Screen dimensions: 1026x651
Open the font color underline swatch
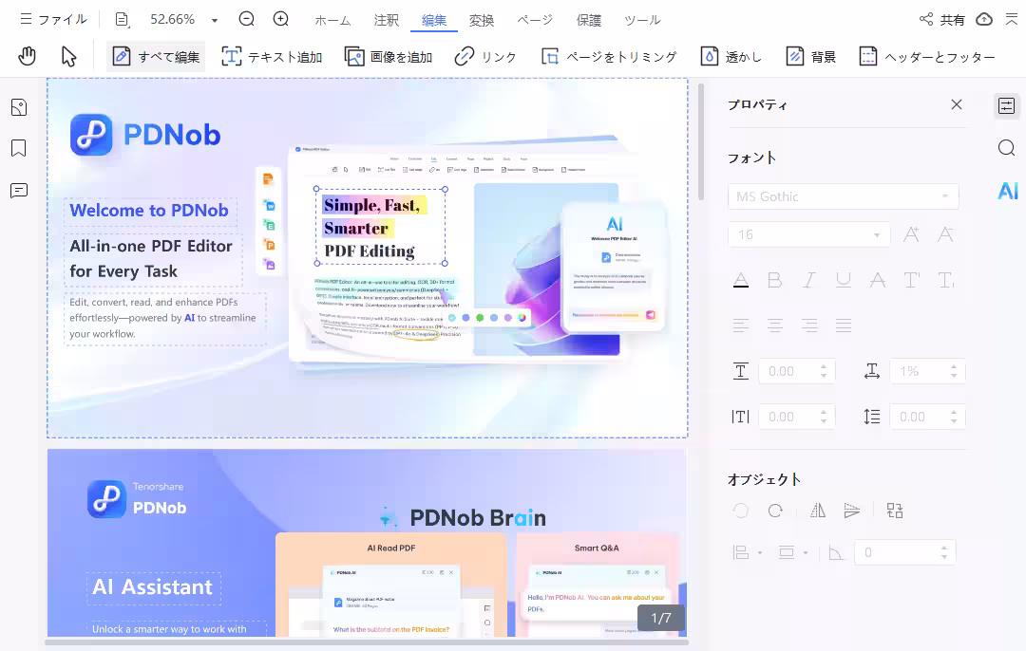[740, 280]
